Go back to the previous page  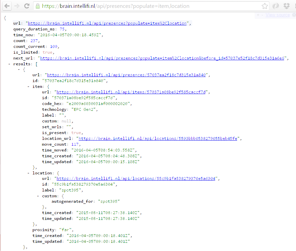point(7,6)
